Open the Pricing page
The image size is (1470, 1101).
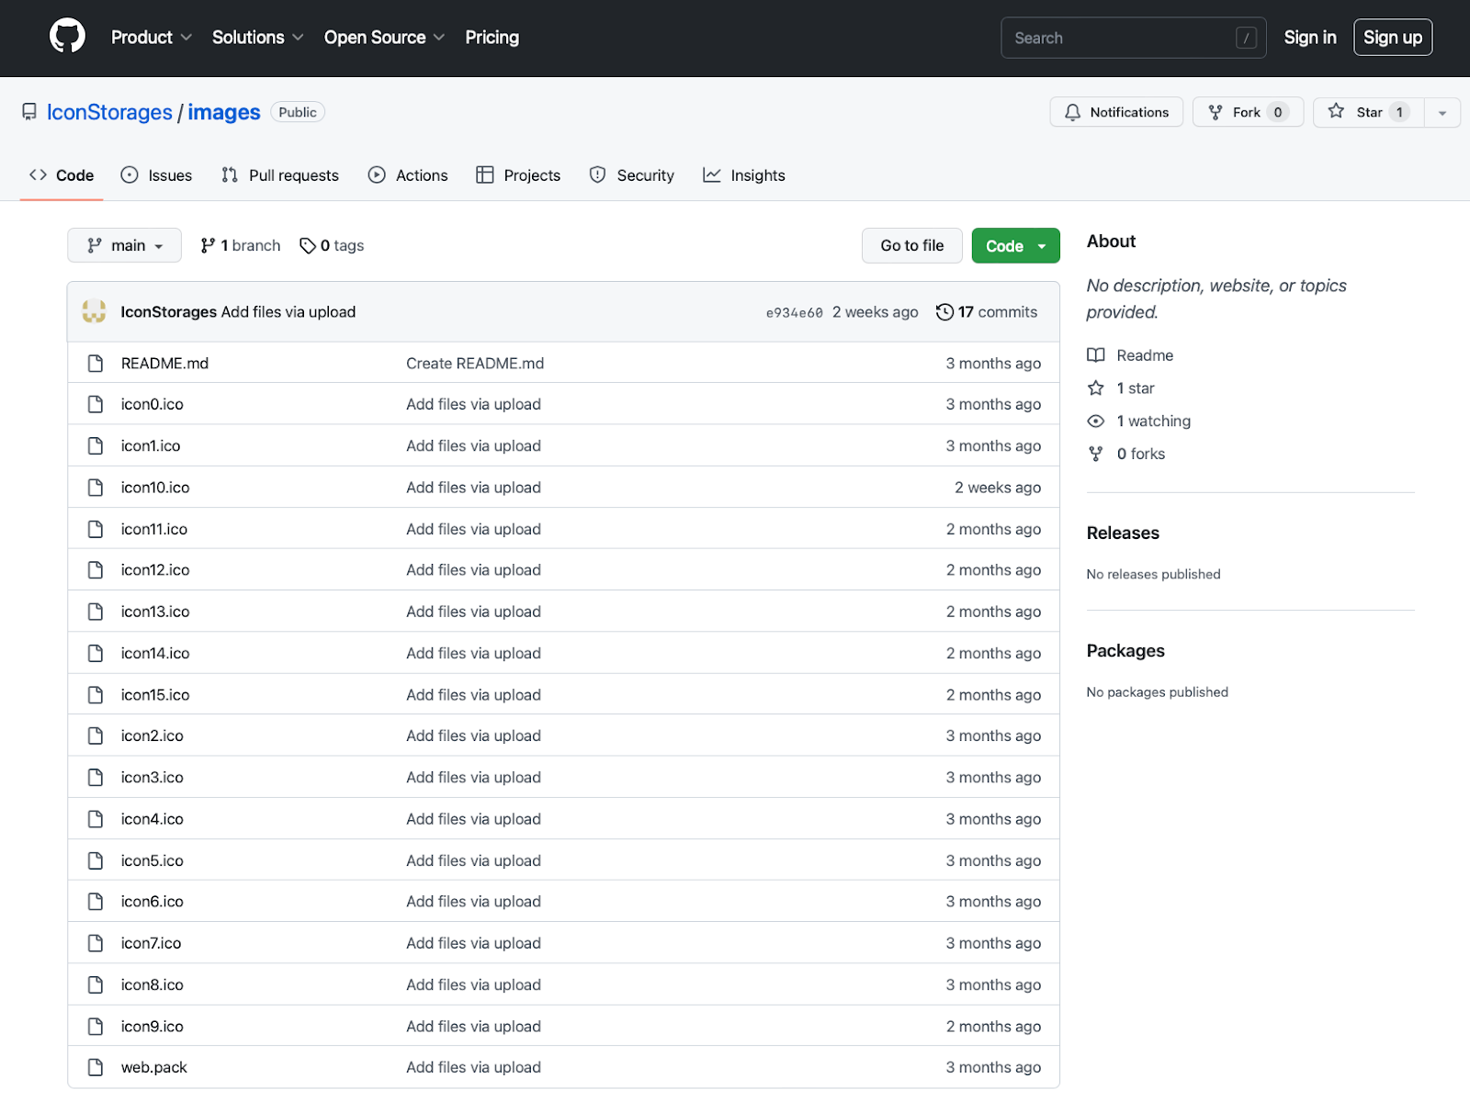492,38
